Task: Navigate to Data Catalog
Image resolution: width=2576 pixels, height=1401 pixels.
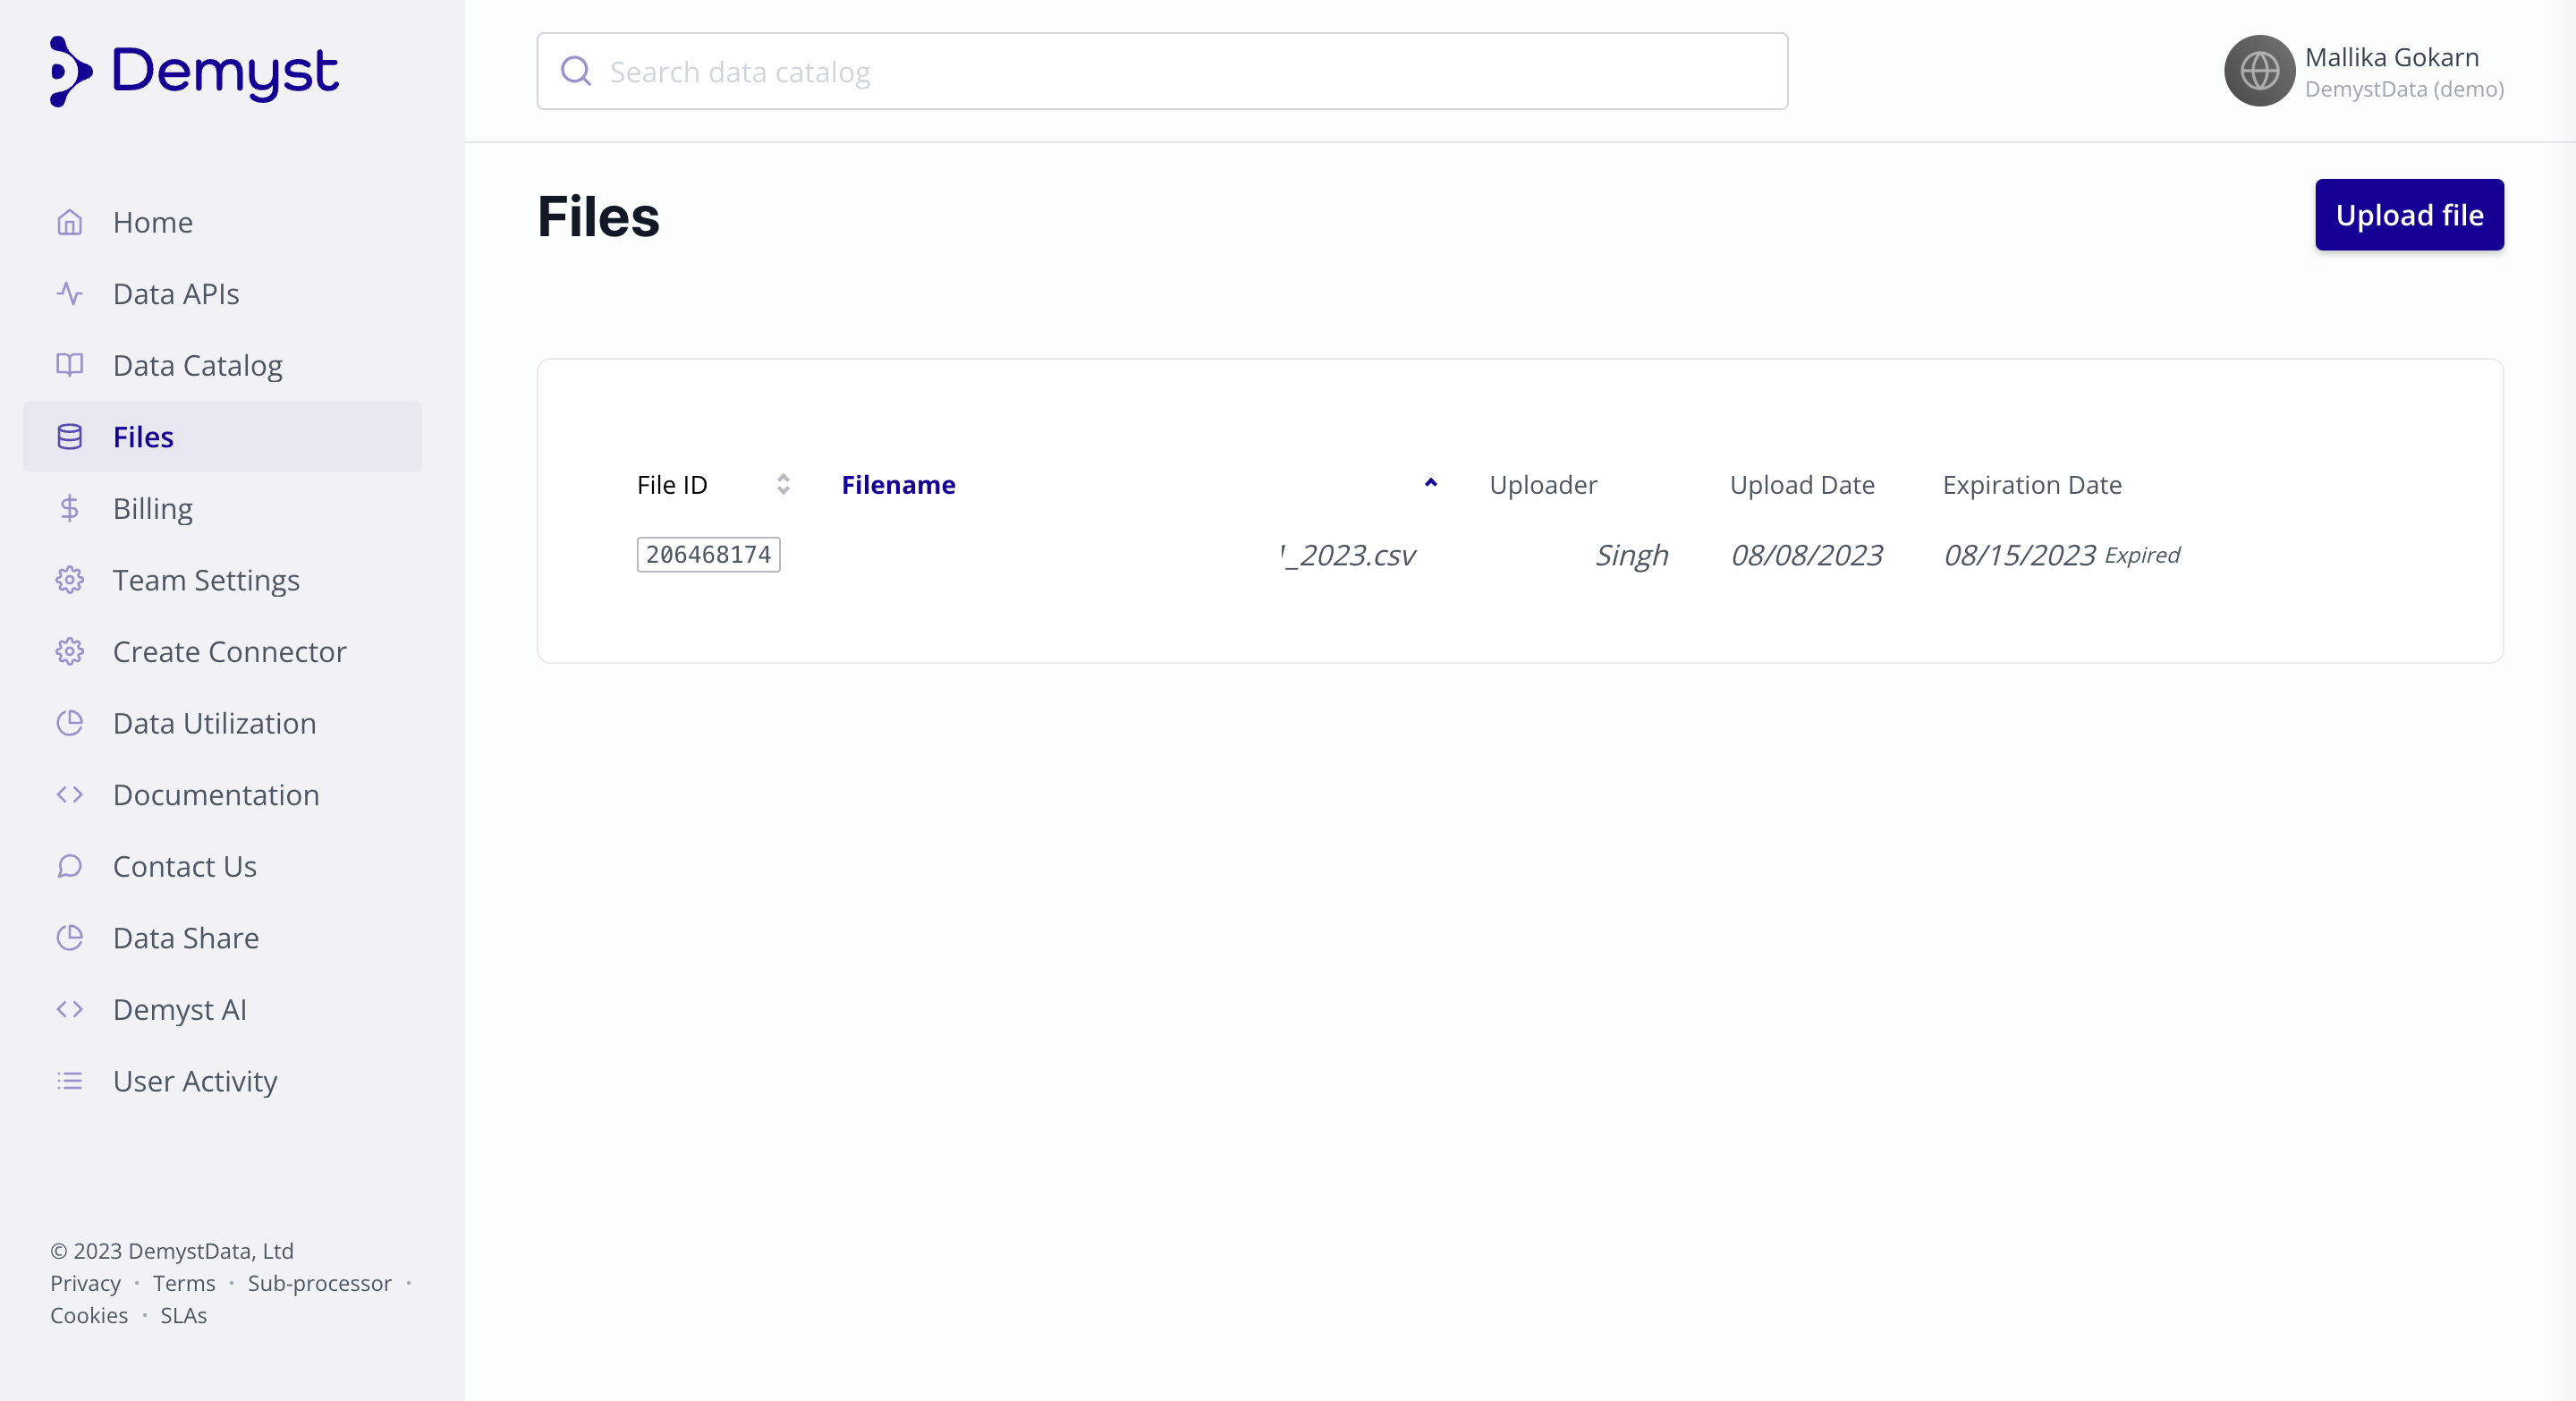Action: 197,364
